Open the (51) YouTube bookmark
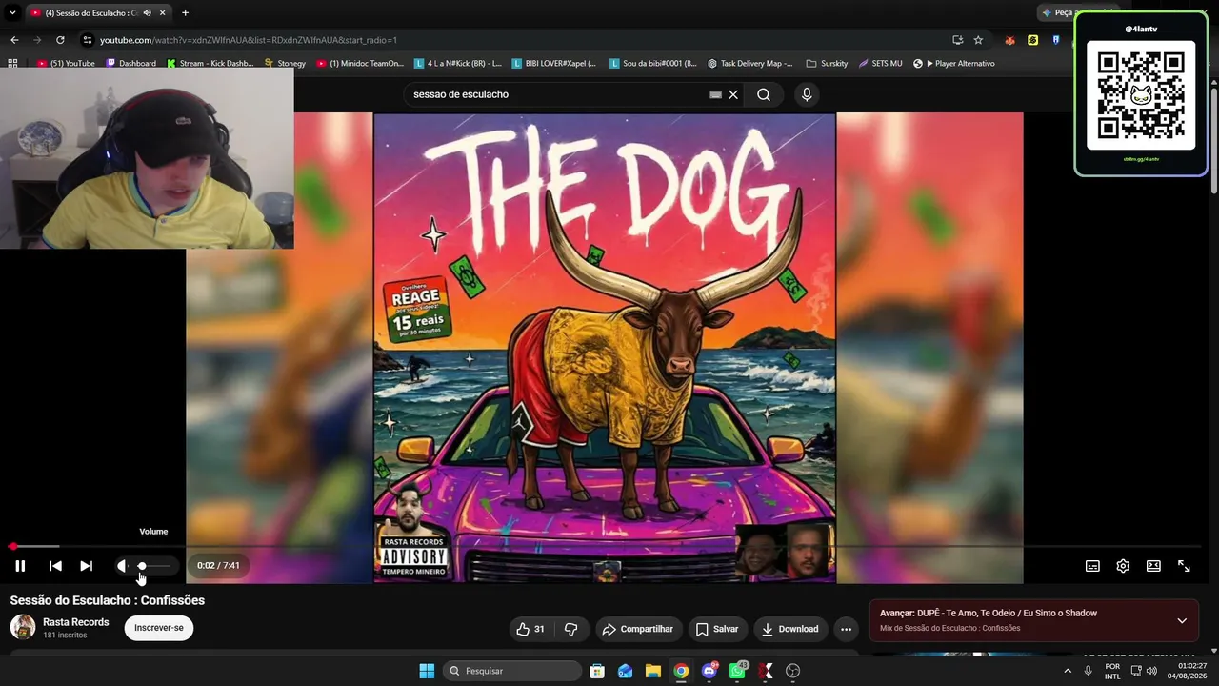This screenshot has width=1219, height=686. (67, 63)
